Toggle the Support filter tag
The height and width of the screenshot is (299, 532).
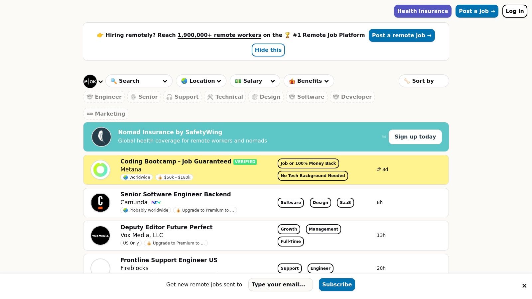point(182,97)
